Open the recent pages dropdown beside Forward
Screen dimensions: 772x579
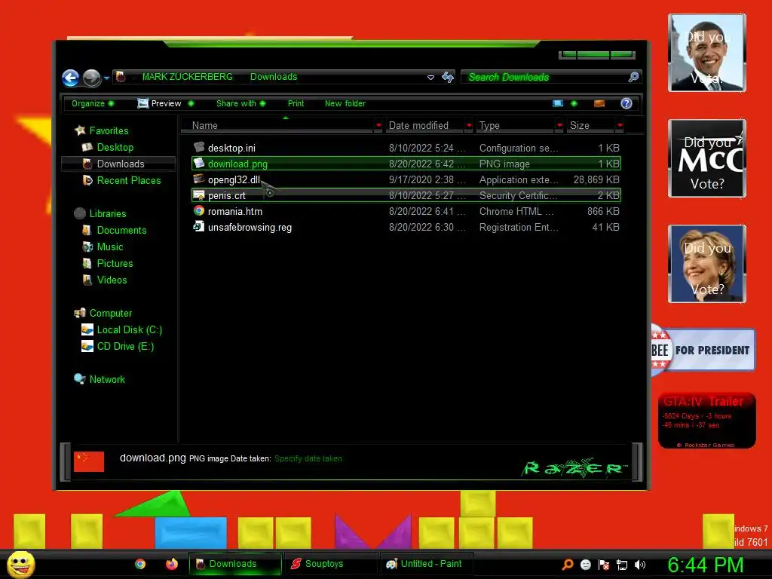click(106, 78)
